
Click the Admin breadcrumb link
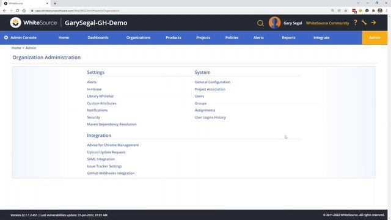(31, 48)
